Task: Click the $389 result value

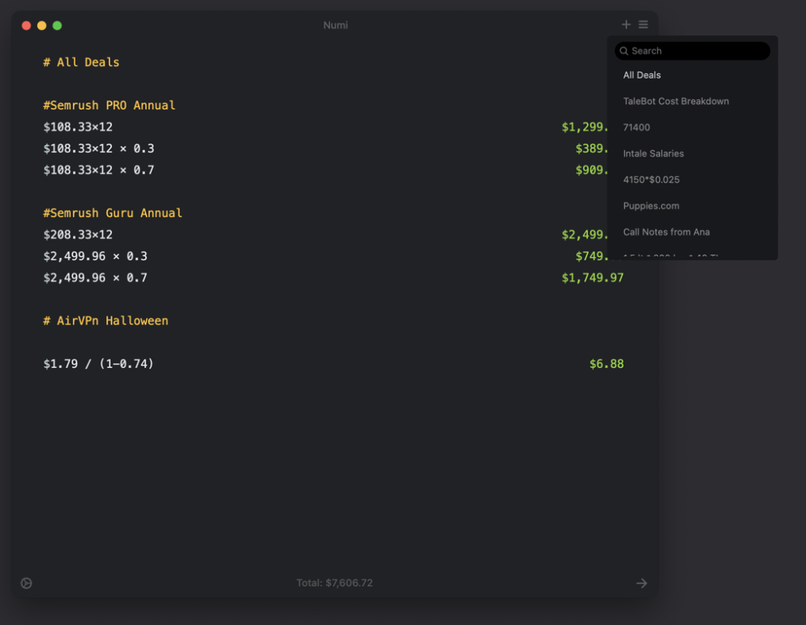Action: (x=591, y=149)
